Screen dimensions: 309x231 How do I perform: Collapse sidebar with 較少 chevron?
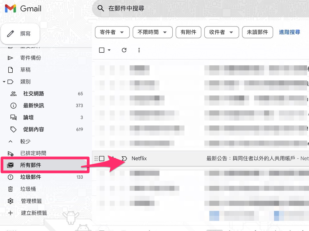[11, 141]
